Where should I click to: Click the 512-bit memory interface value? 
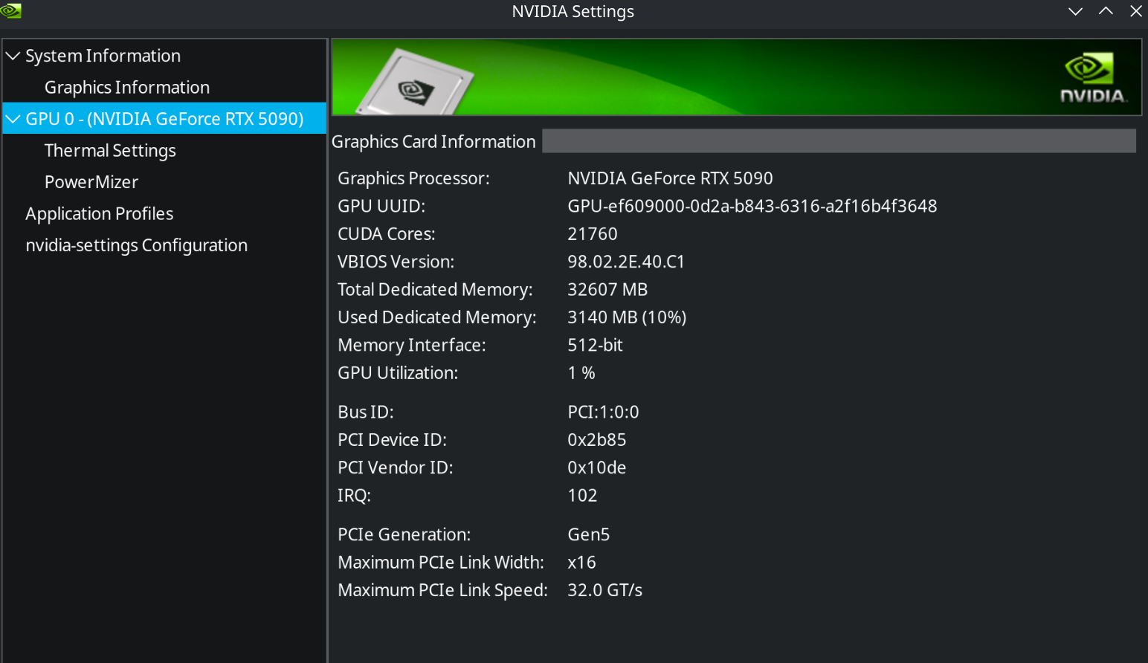[595, 345]
